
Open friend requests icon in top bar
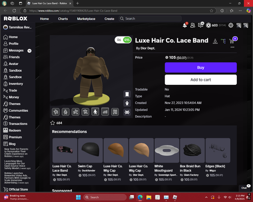(x=193, y=25)
